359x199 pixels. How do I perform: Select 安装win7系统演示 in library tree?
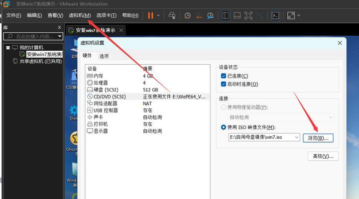tap(45, 54)
